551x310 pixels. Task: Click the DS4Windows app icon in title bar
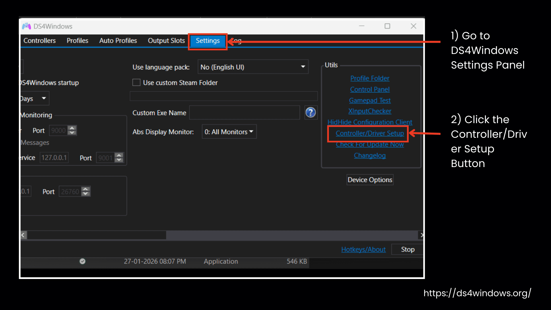[26, 26]
